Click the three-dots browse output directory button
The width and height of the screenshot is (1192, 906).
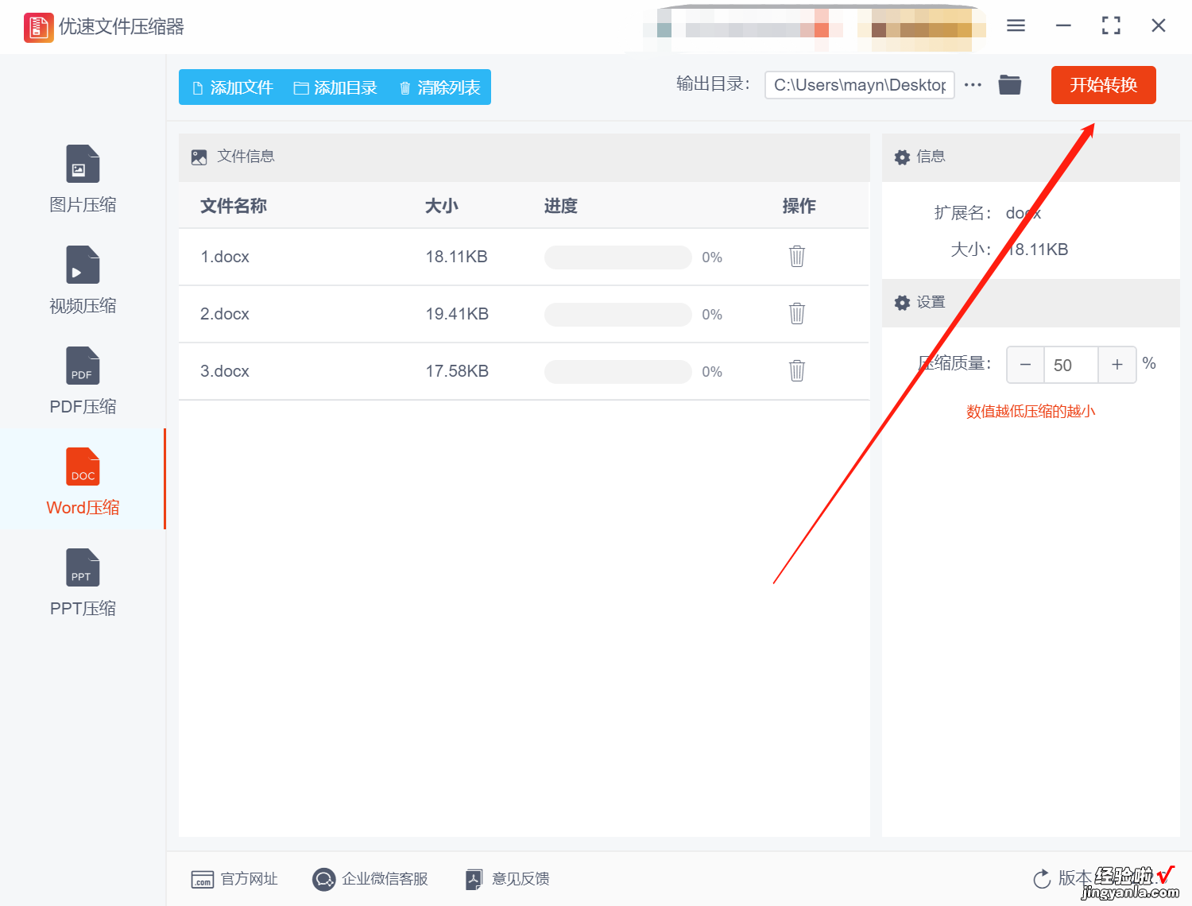(x=973, y=85)
